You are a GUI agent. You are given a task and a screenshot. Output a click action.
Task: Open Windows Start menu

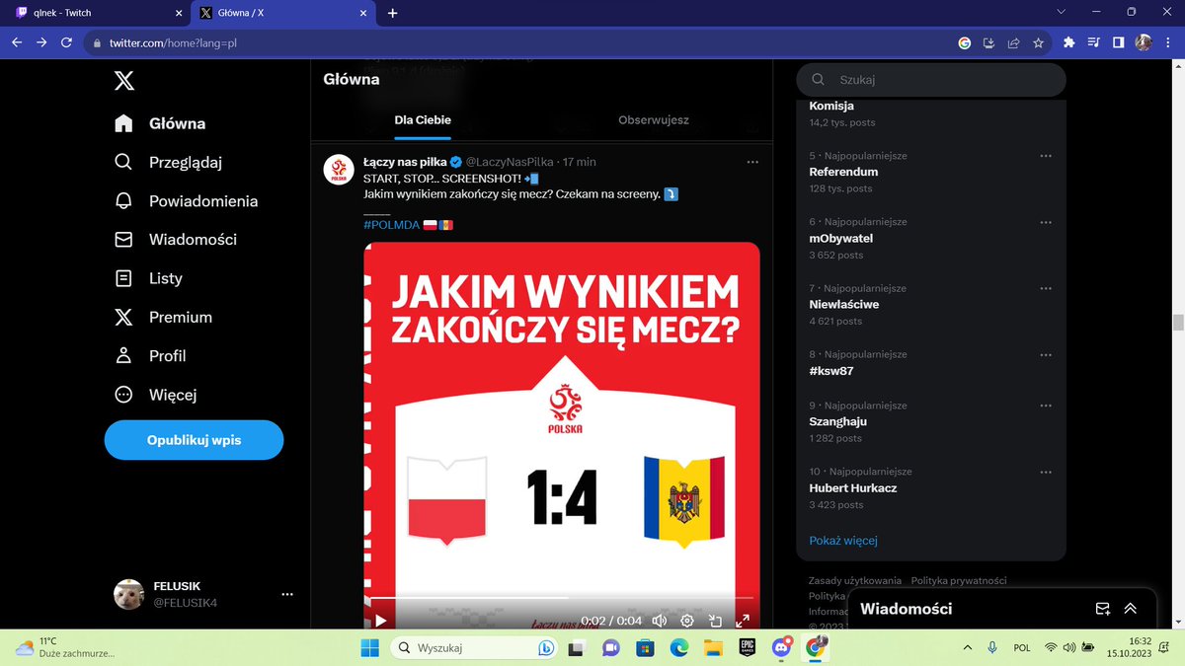click(x=369, y=647)
